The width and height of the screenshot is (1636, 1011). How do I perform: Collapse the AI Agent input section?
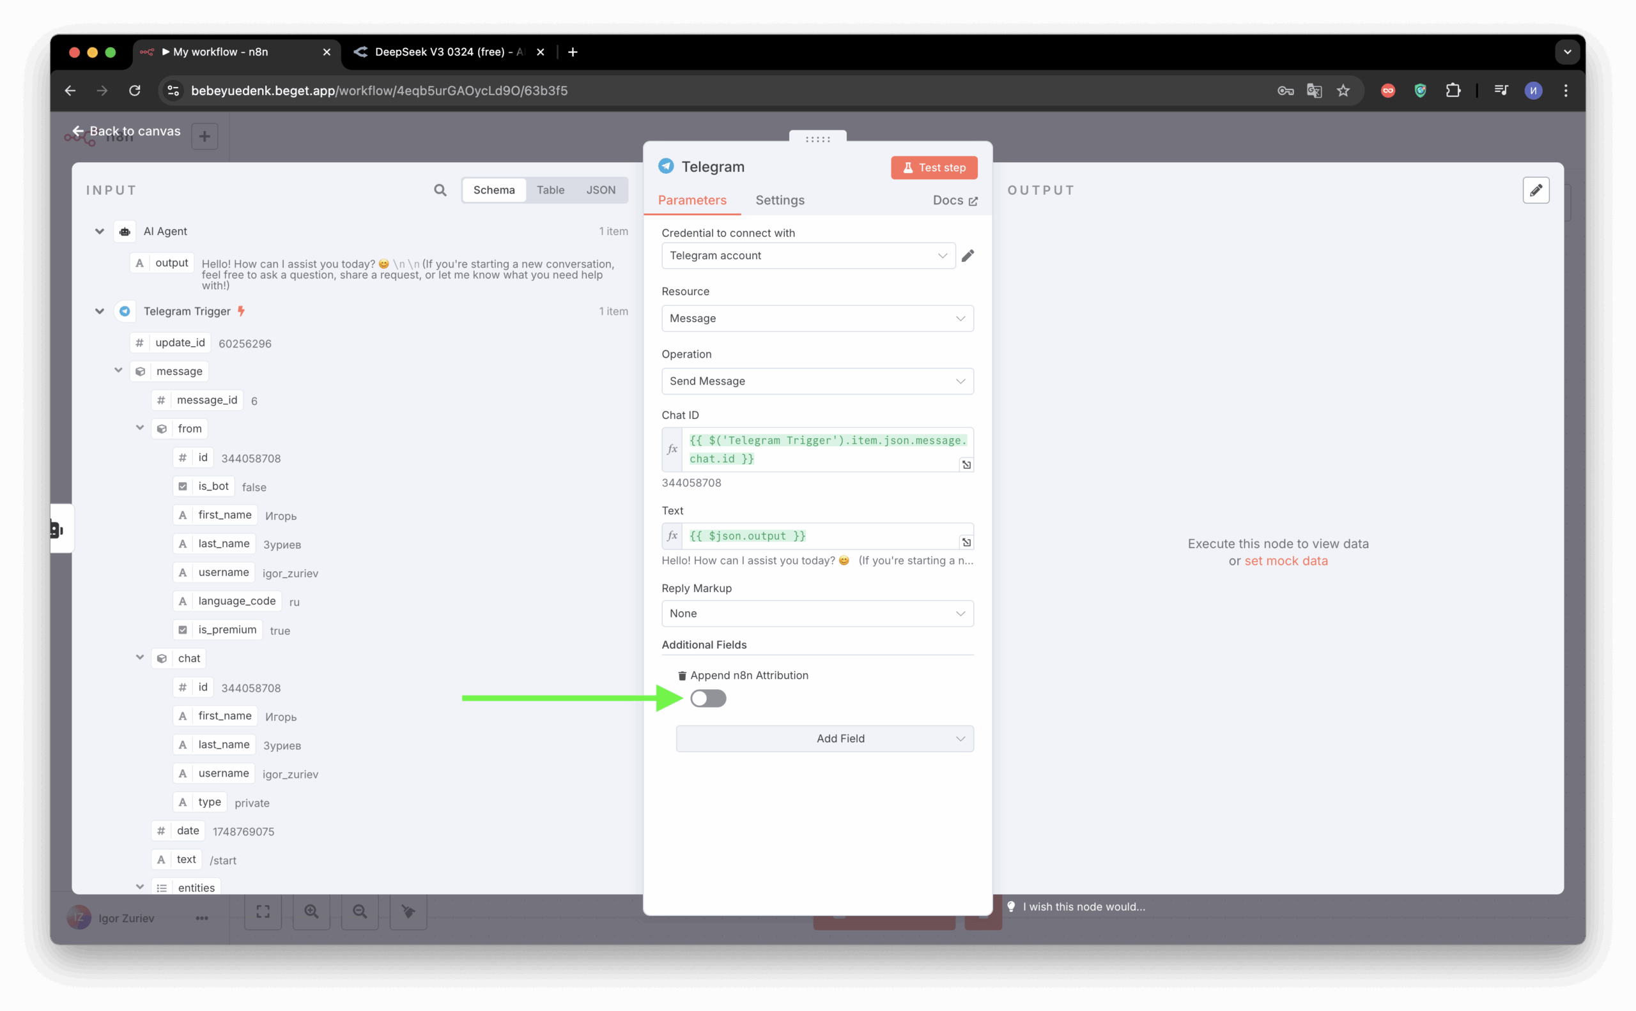pos(100,231)
